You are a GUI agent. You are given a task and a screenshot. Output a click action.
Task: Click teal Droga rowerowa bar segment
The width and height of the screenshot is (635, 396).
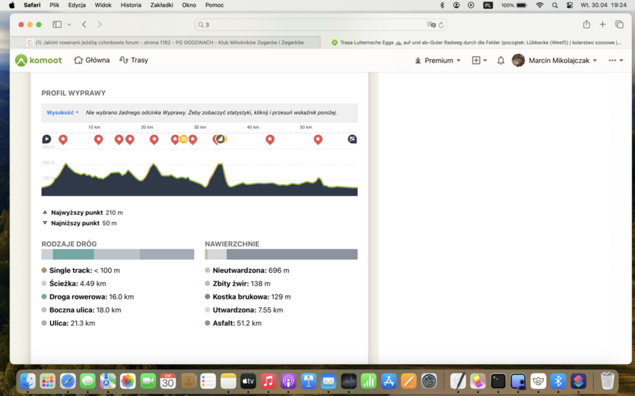click(73, 254)
